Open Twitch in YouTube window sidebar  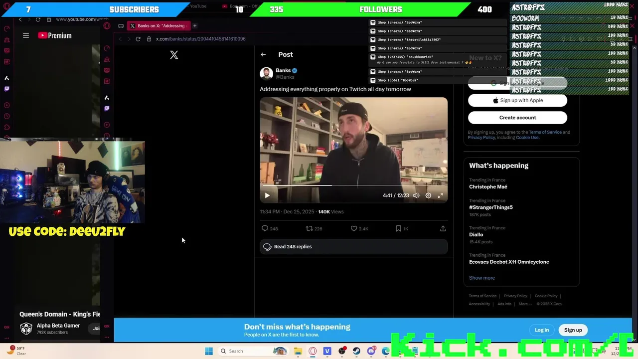pos(6,89)
